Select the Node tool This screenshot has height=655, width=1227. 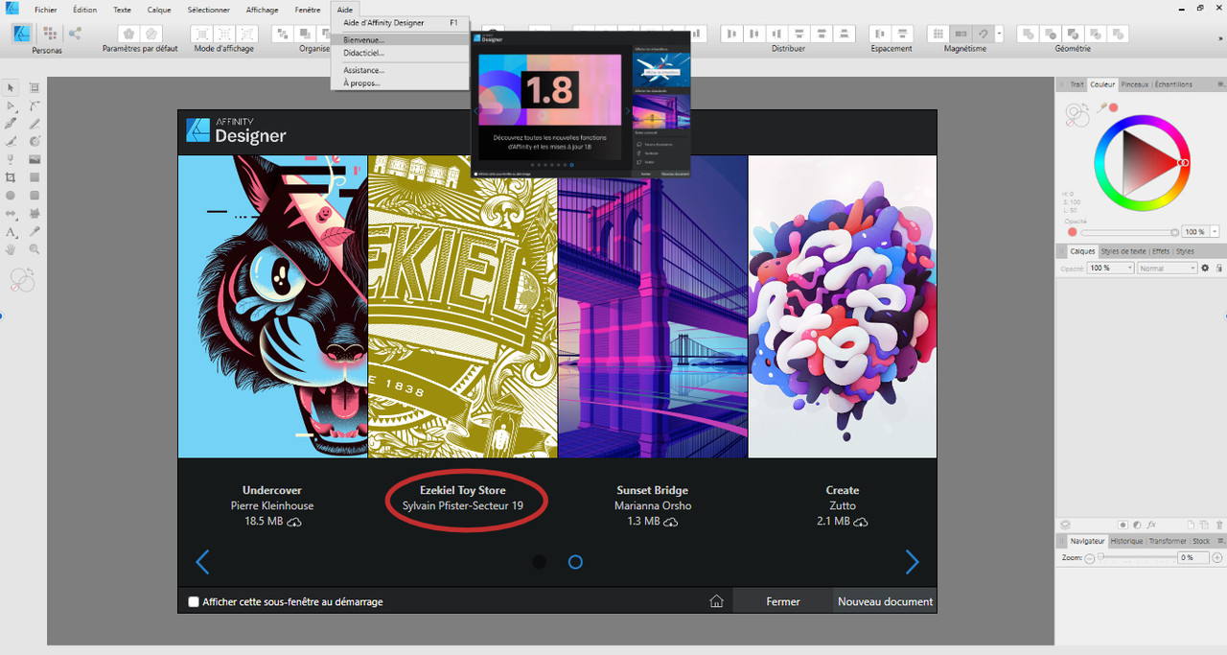11,105
